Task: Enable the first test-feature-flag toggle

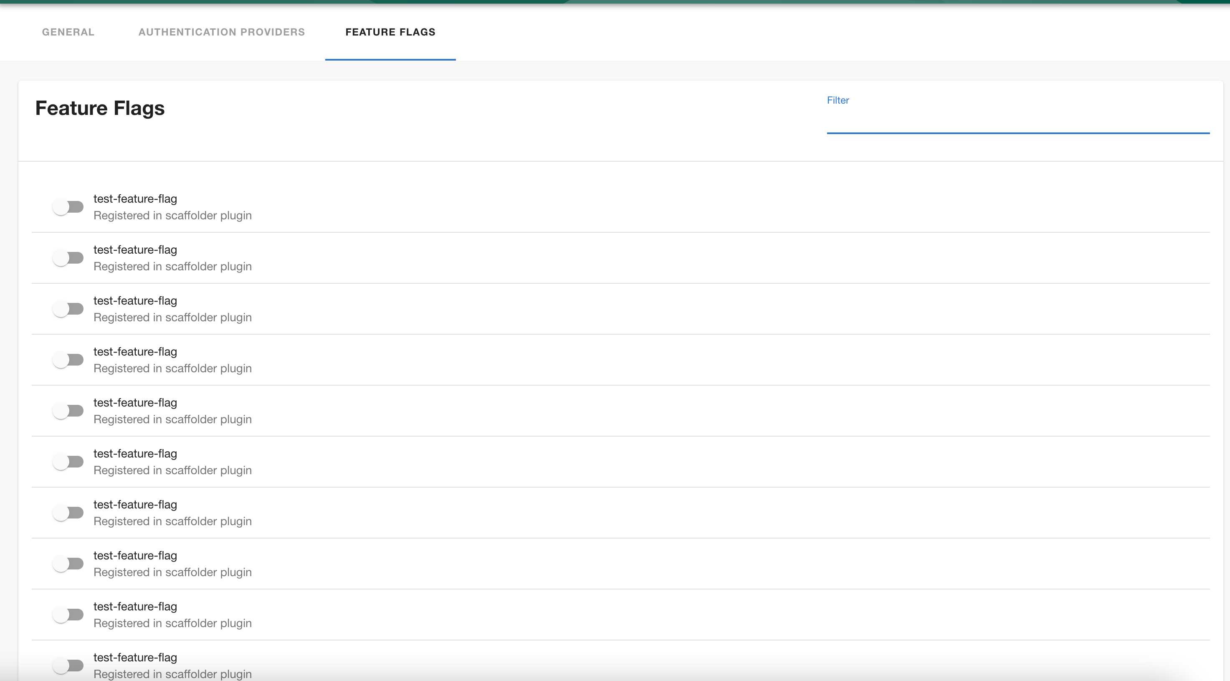Action: click(68, 206)
